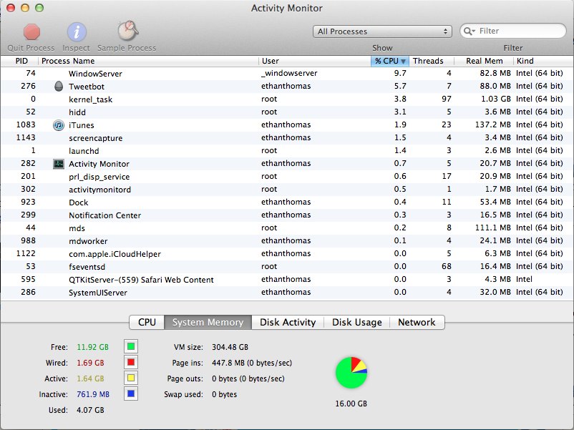Toggle sort arrow on % CPU column

[x=403, y=61]
